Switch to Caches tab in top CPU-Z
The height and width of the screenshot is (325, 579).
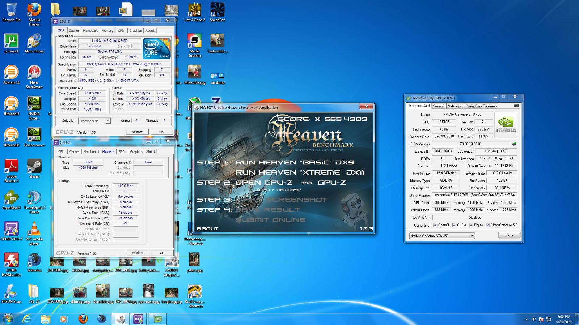[74, 31]
